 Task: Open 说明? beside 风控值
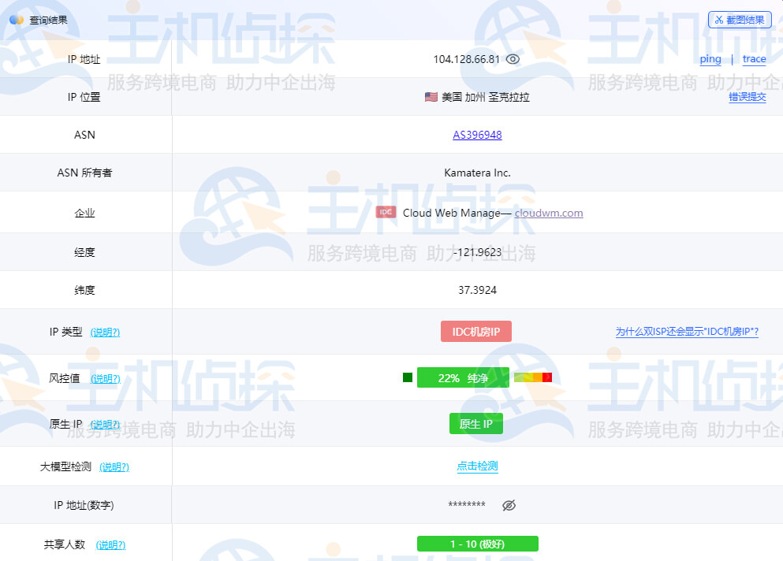pyautogui.click(x=105, y=378)
